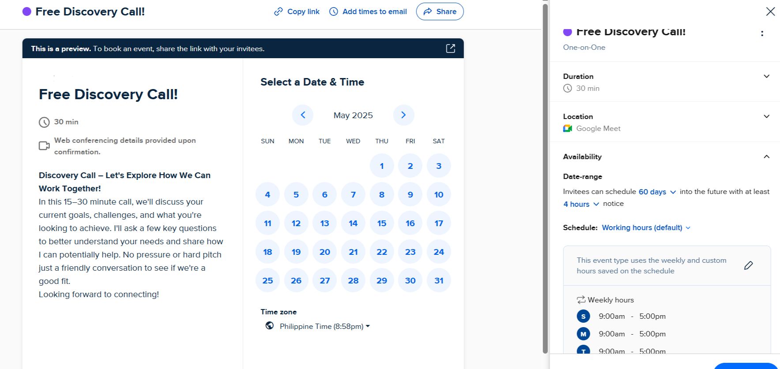Open the 4 hours notice dropdown
Viewport: 780px width, 369px height.
[581, 204]
